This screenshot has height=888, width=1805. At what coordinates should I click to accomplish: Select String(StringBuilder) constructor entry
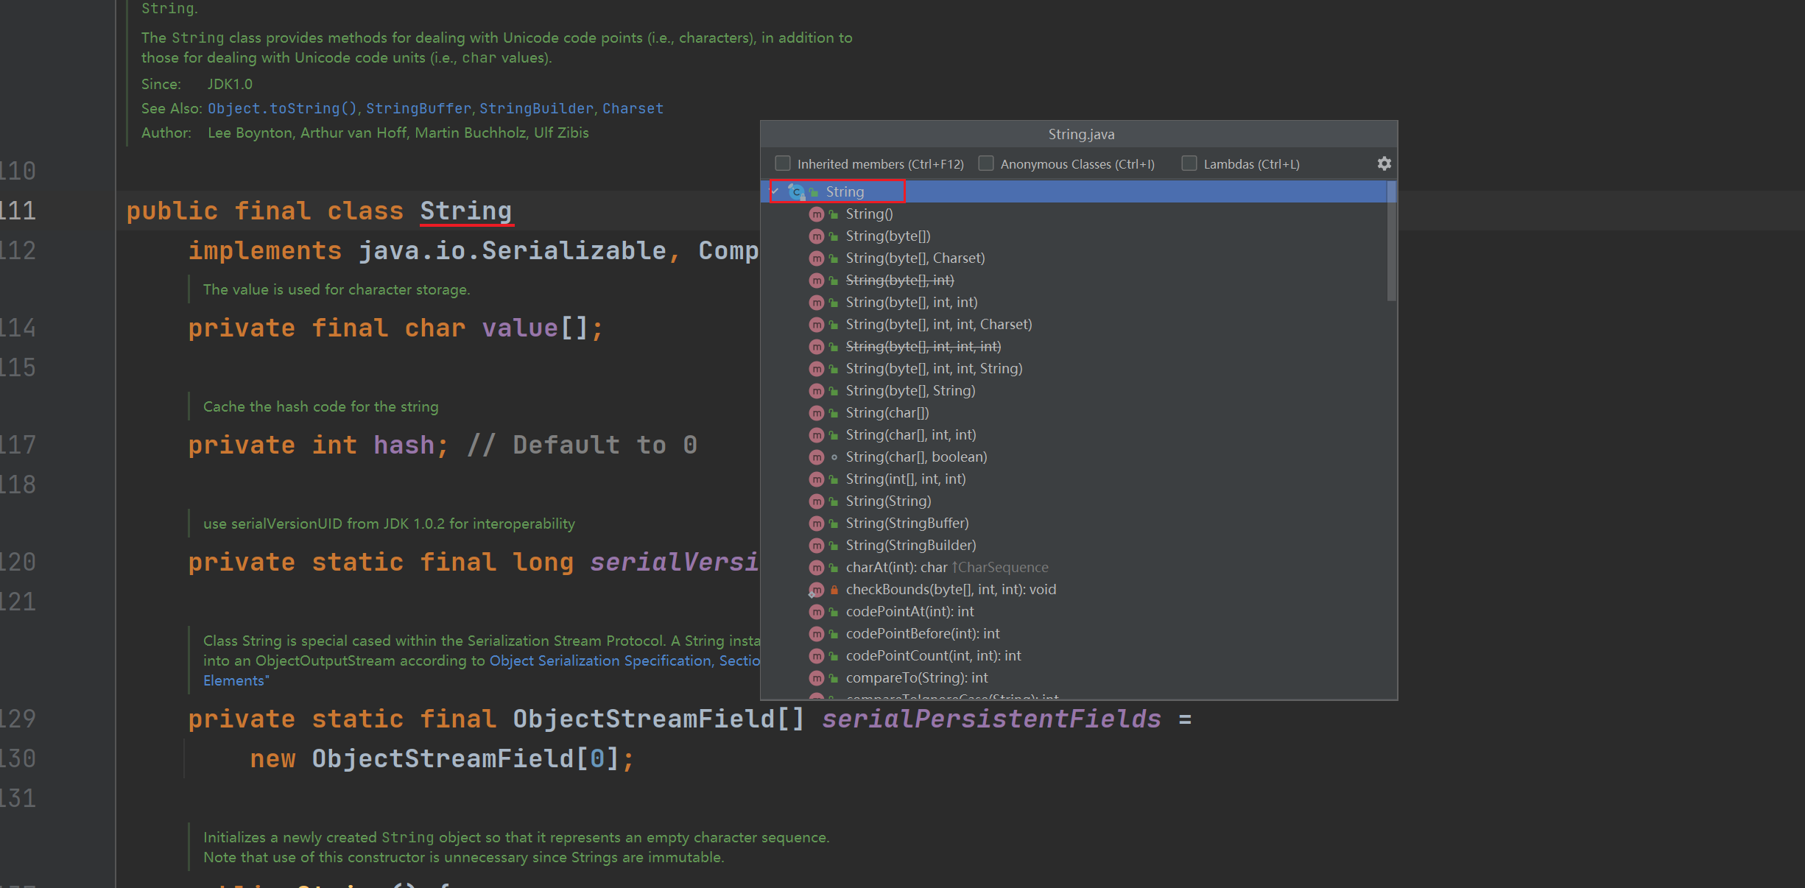pos(910,546)
